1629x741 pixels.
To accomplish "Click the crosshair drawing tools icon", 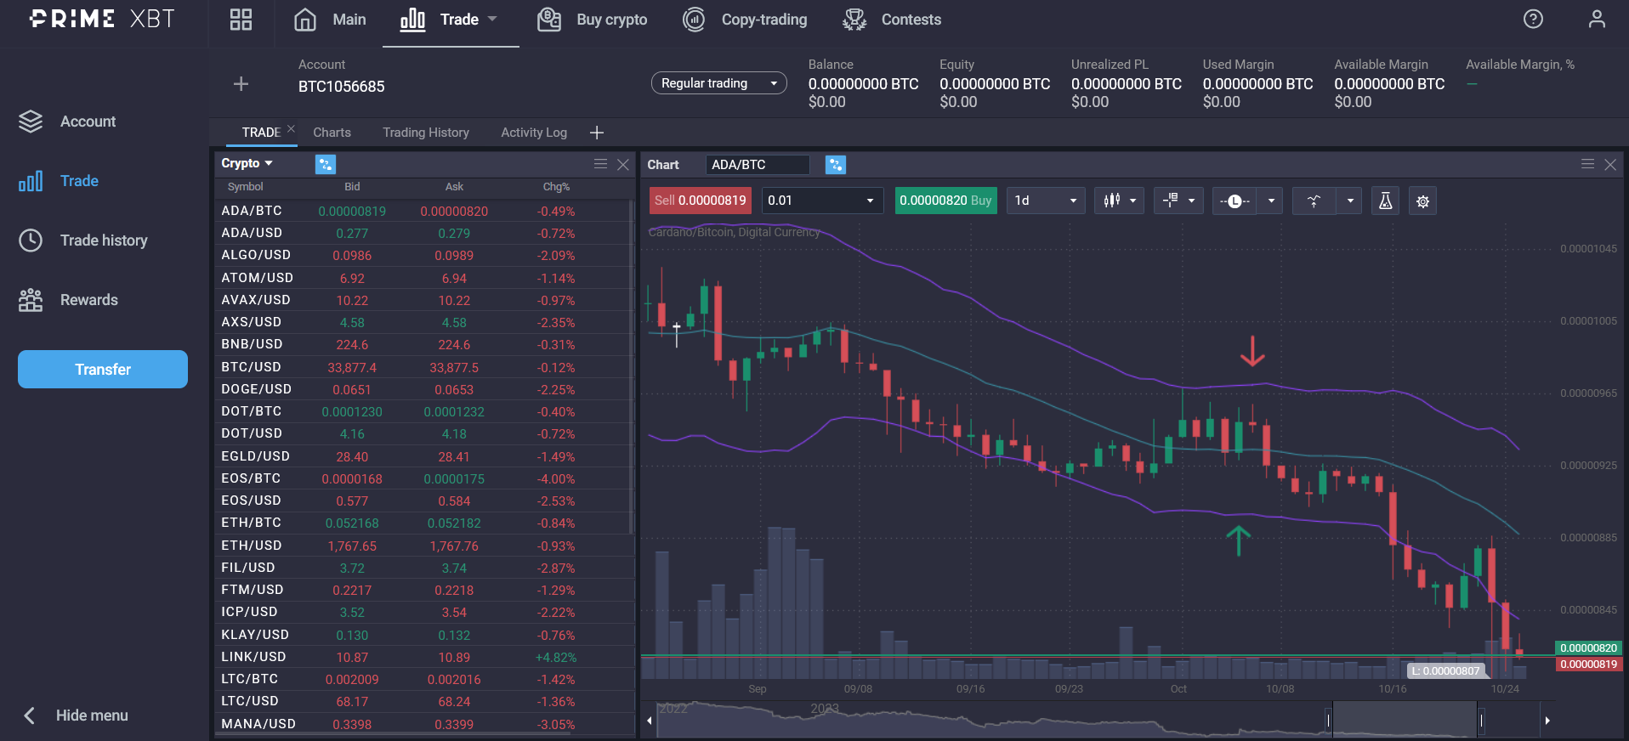I will 1171,201.
